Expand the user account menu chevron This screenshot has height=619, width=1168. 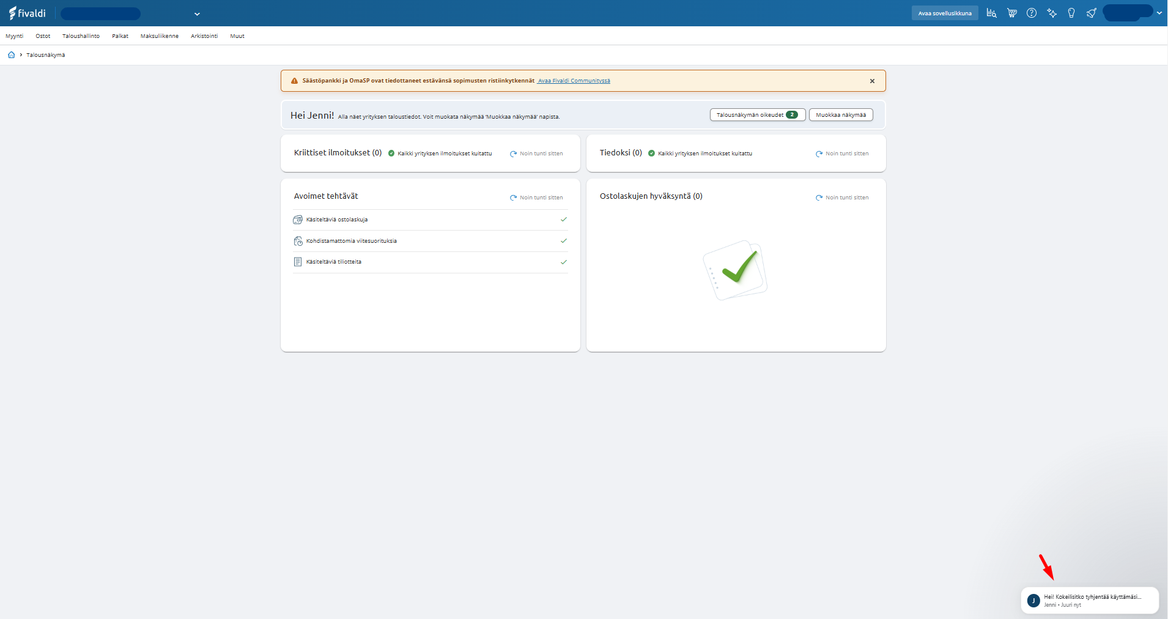pos(1159,13)
